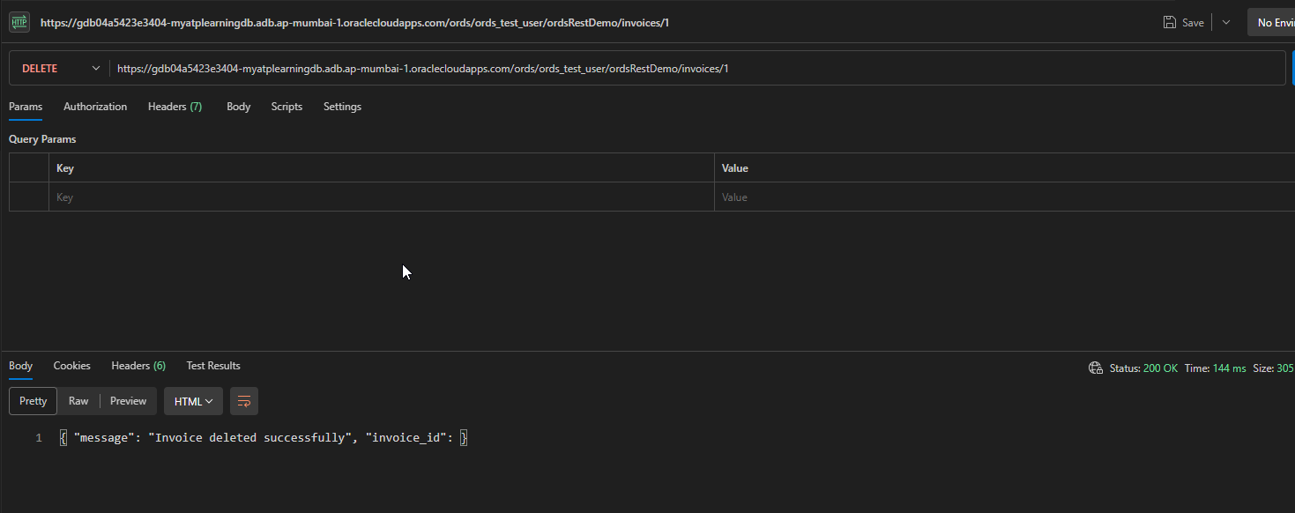Toggle line wrapping in the response viewer

[x=244, y=401]
